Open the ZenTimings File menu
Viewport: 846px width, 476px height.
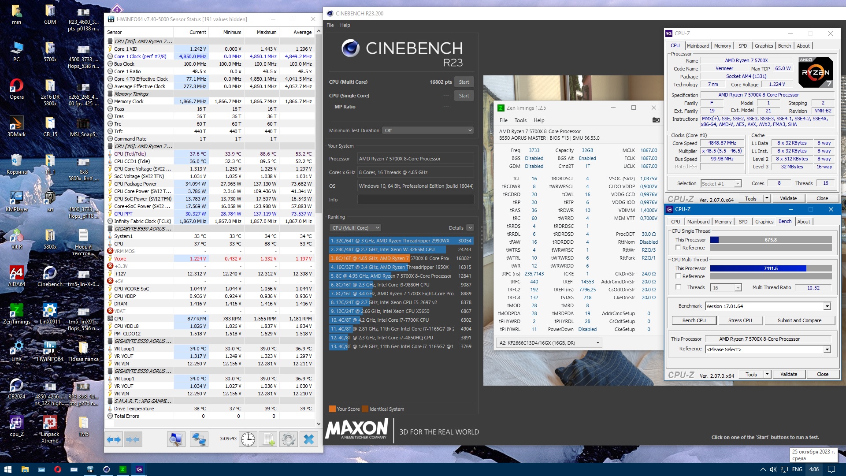(x=504, y=120)
